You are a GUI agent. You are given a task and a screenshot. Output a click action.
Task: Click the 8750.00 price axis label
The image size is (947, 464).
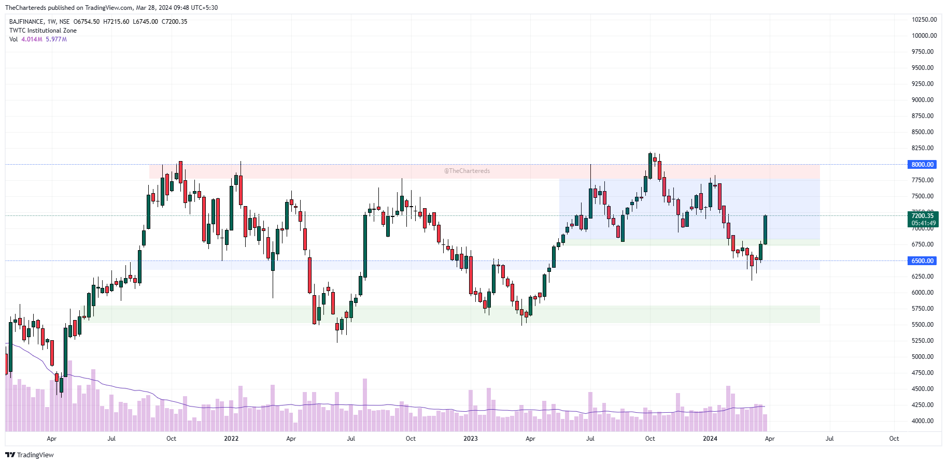[923, 116]
